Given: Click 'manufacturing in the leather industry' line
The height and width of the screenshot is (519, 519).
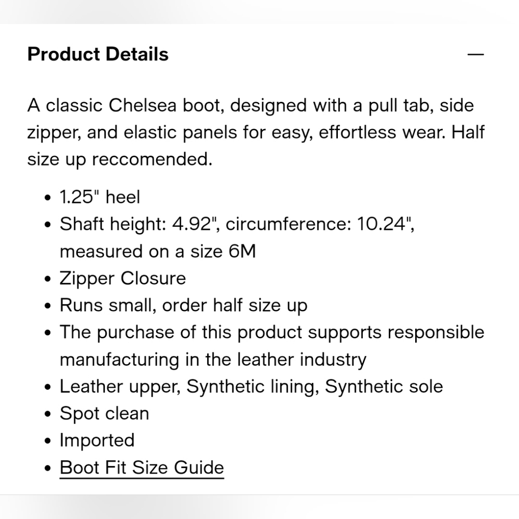Looking at the screenshot, I should pos(213,360).
